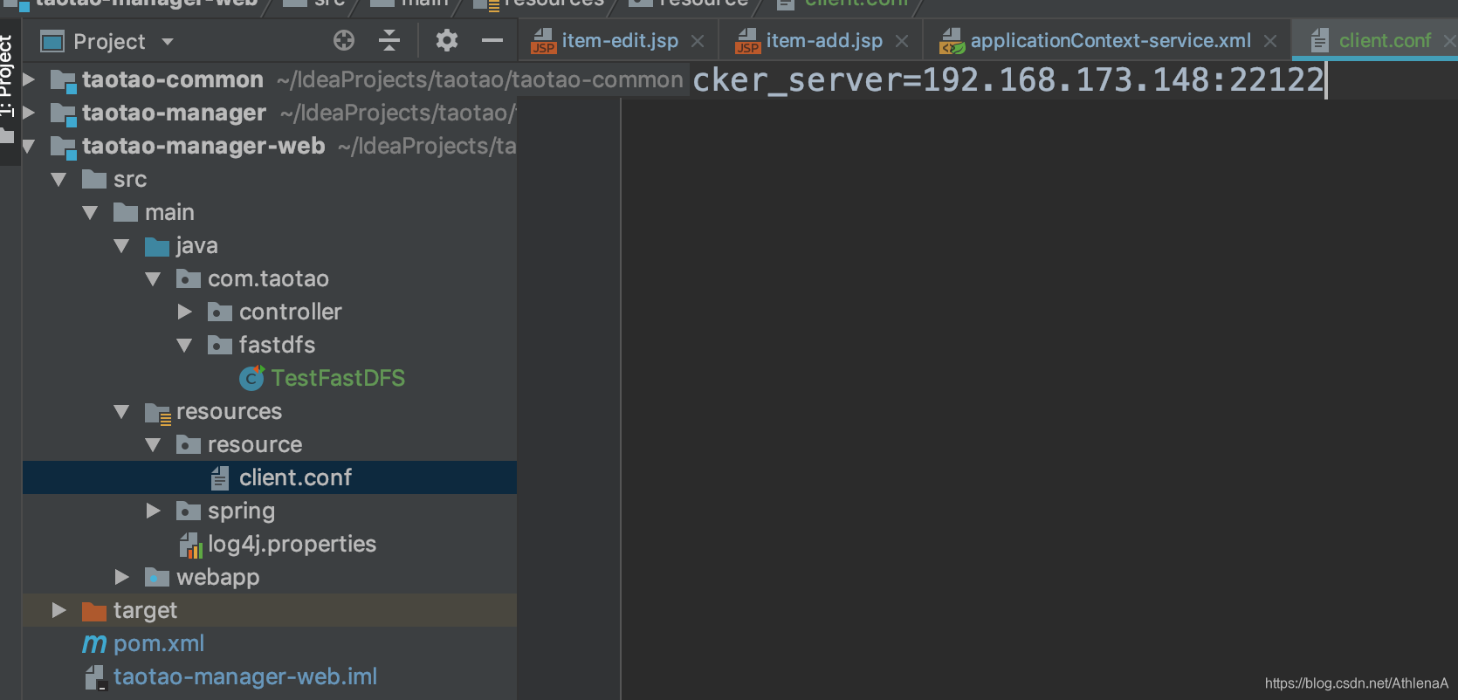This screenshot has height=700, width=1458.
Task: Collapse the taotao-manager-web module
Action: [29, 146]
